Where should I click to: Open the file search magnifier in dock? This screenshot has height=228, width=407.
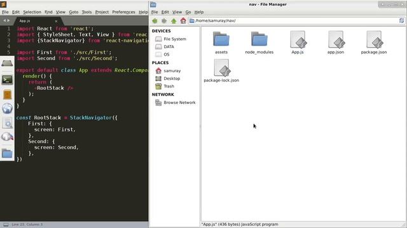click(x=7, y=123)
